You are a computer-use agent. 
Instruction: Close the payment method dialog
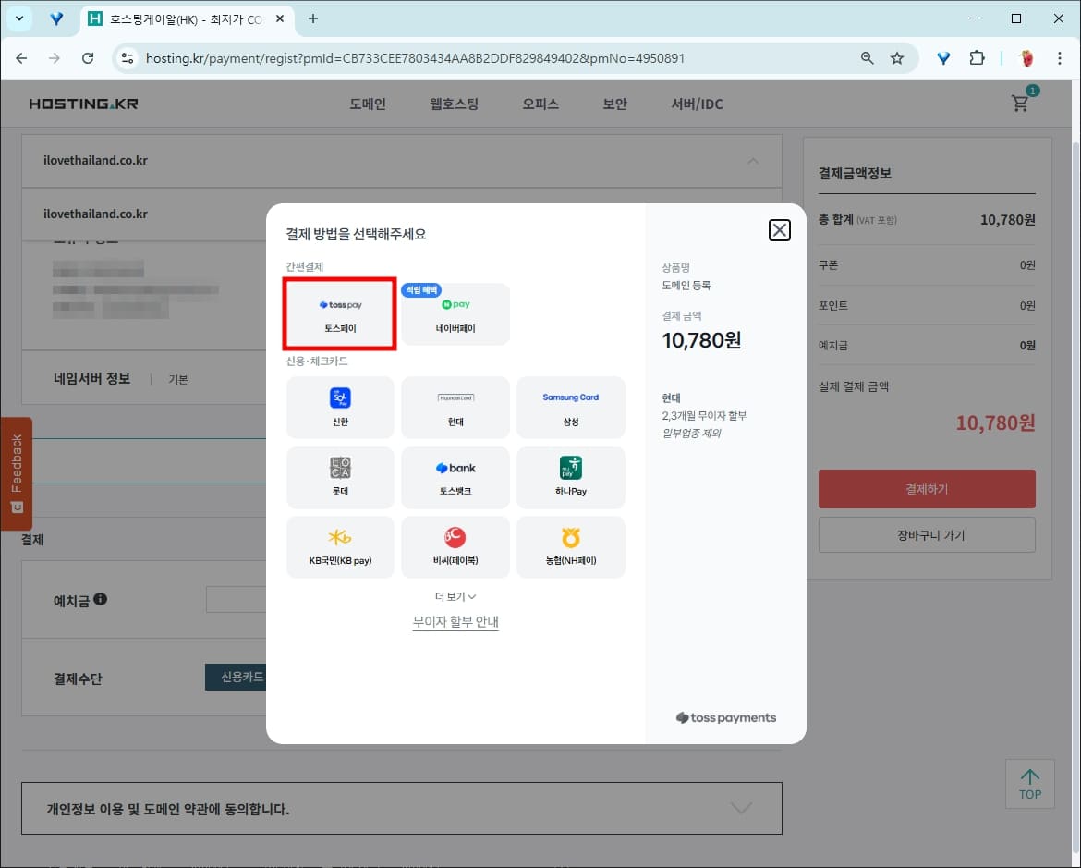(x=779, y=230)
